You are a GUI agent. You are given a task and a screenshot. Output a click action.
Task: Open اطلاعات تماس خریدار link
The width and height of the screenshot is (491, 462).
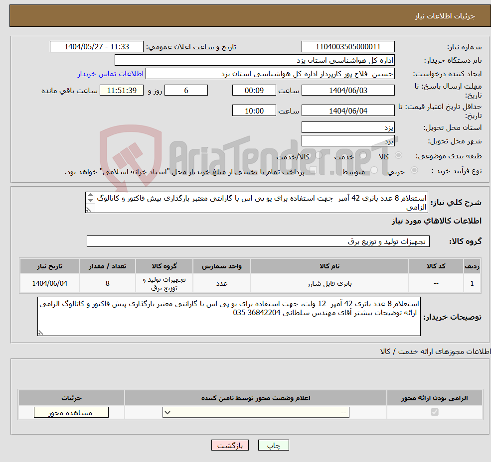coord(111,74)
